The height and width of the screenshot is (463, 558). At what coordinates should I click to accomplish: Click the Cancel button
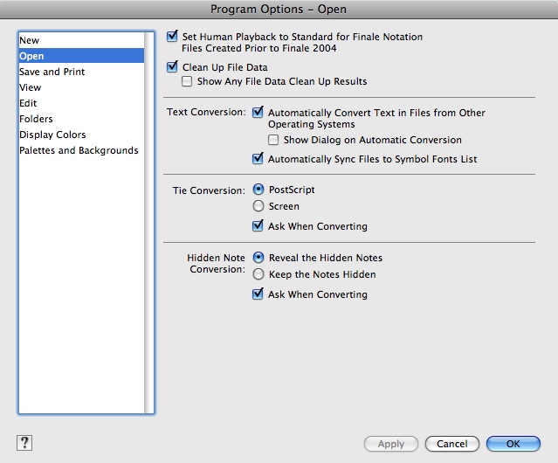[x=452, y=444]
